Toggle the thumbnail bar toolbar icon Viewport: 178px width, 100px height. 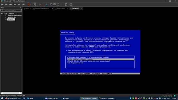click(55, 4)
